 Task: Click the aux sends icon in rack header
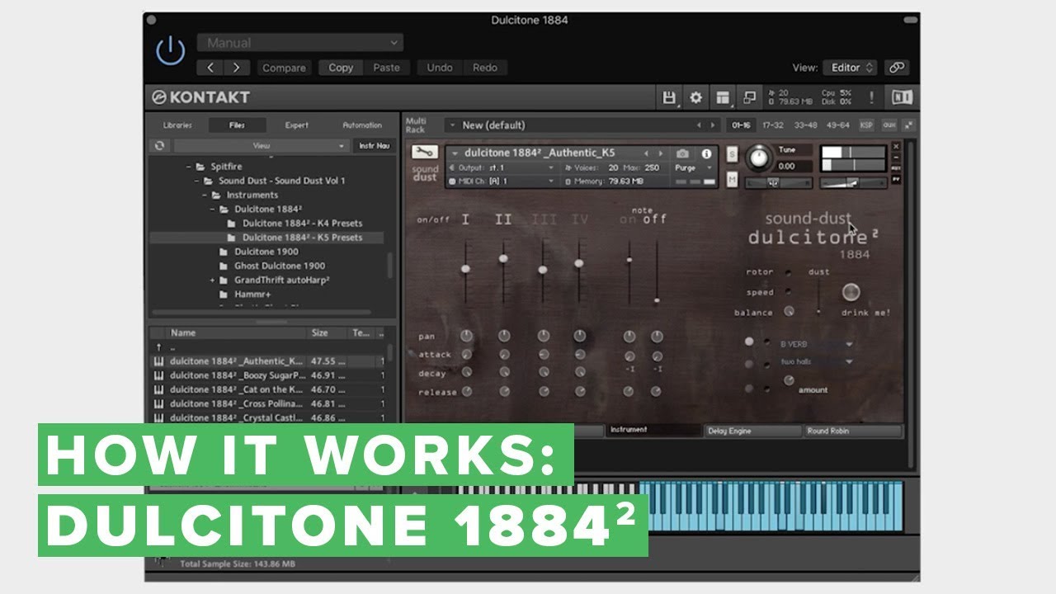[x=889, y=125]
